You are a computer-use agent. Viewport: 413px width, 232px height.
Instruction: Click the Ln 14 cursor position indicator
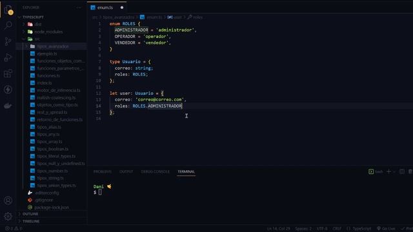point(278,229)
